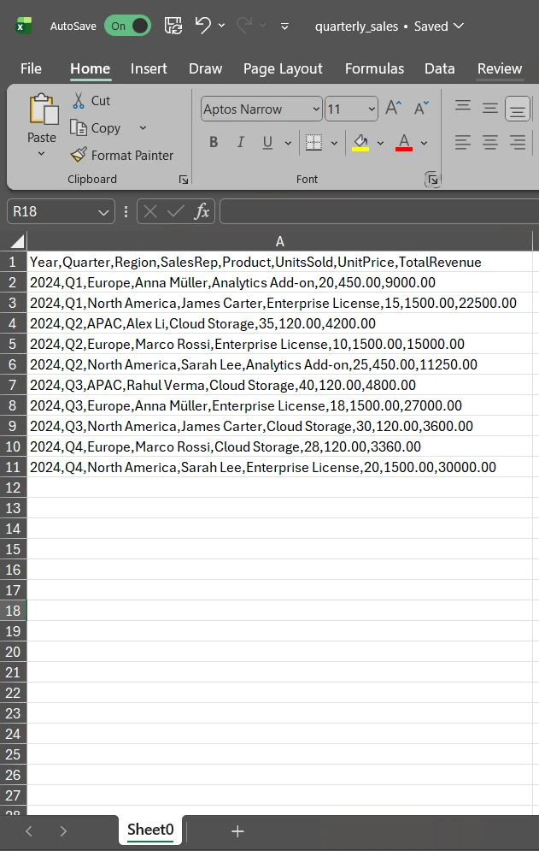Viewport: 539px width, 851px height.
Task: Click the Borders icon
Action: click(x=313, y=143)
